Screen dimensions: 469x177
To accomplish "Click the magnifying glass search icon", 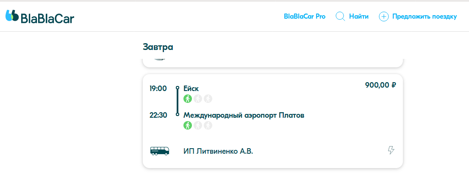I will click(340, 17).
